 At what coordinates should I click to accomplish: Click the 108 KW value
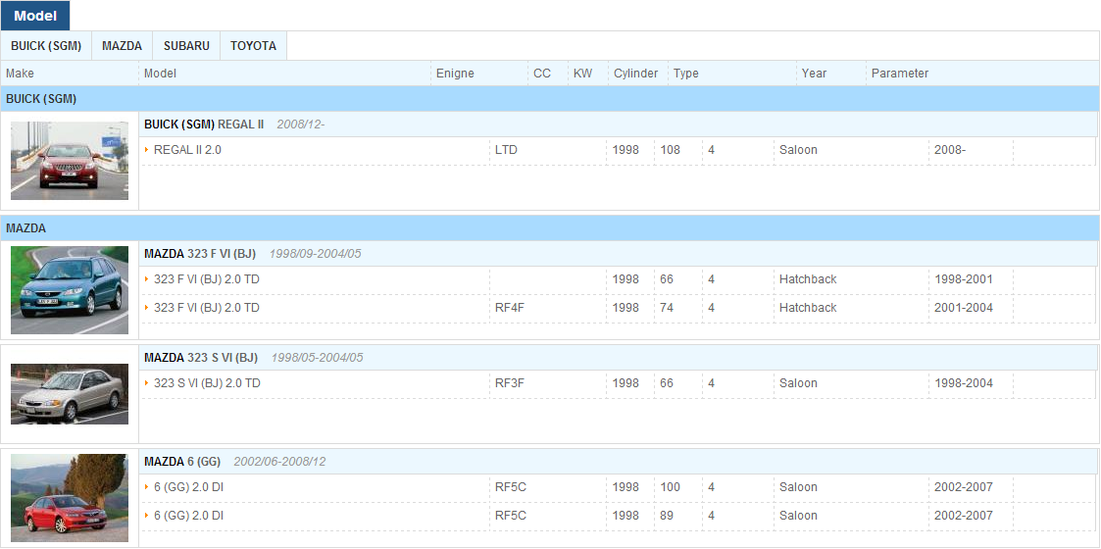670,150
